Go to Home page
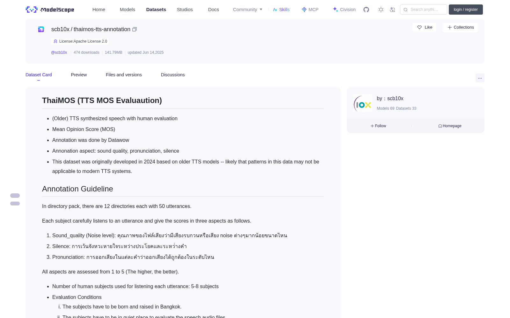The image size is (510, 318). 99,10
